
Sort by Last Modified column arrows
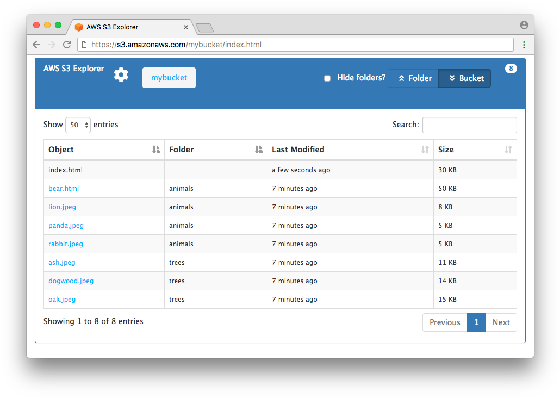click(425, 150)
